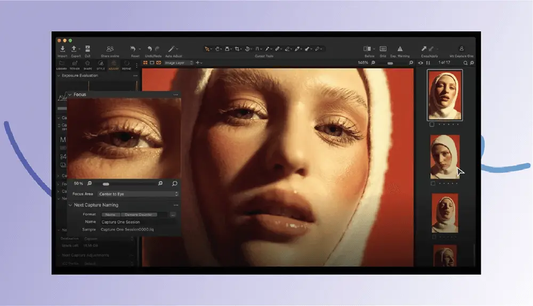Click the browser search magnifier icon
The width and height of the screenshot is (533, 306).
coord(465,63)
